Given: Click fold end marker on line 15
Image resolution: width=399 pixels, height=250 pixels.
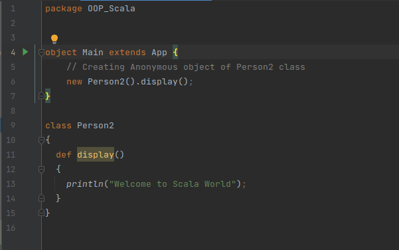Looking at the screenshot, I should 41,213.
